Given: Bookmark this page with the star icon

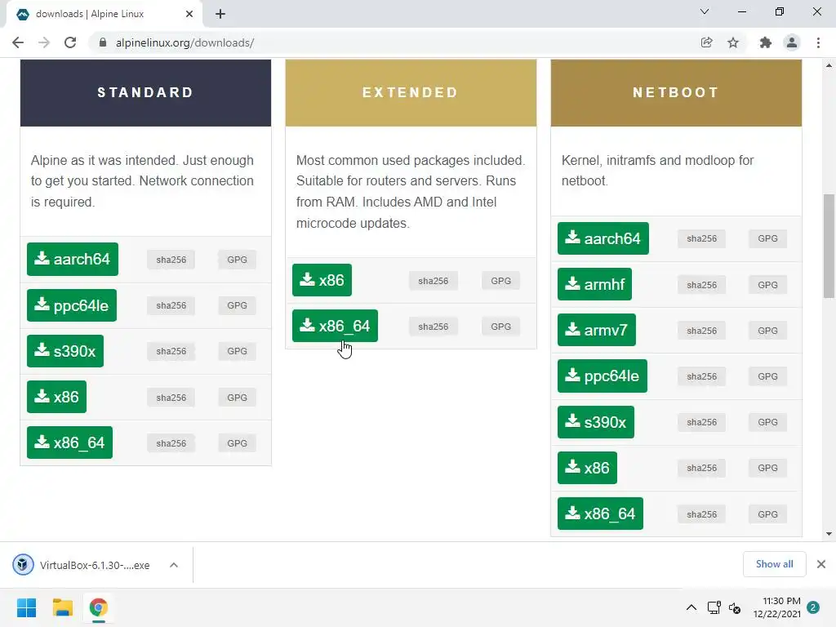Looking at the screenshot, I should 733,42.
